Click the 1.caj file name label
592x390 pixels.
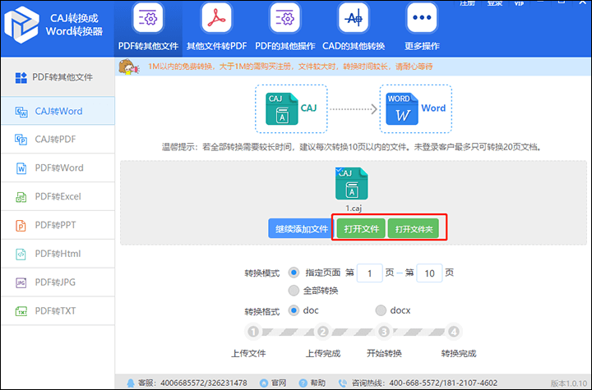[354, 209]
